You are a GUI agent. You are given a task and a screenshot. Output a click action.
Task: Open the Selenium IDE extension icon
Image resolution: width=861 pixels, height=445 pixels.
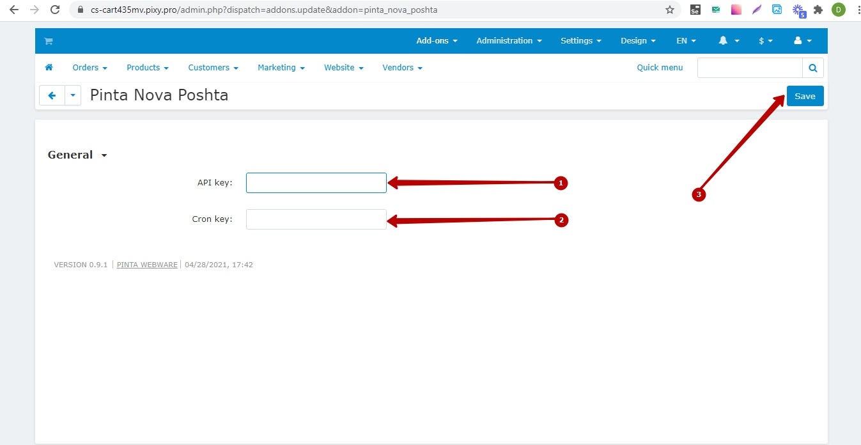tap(695, 10)
